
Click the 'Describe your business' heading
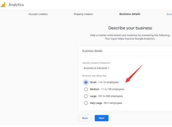[130, 28]
